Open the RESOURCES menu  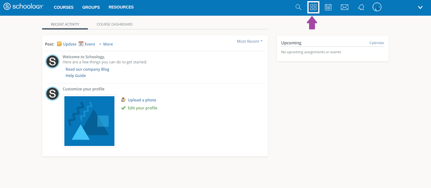point(121,7)
